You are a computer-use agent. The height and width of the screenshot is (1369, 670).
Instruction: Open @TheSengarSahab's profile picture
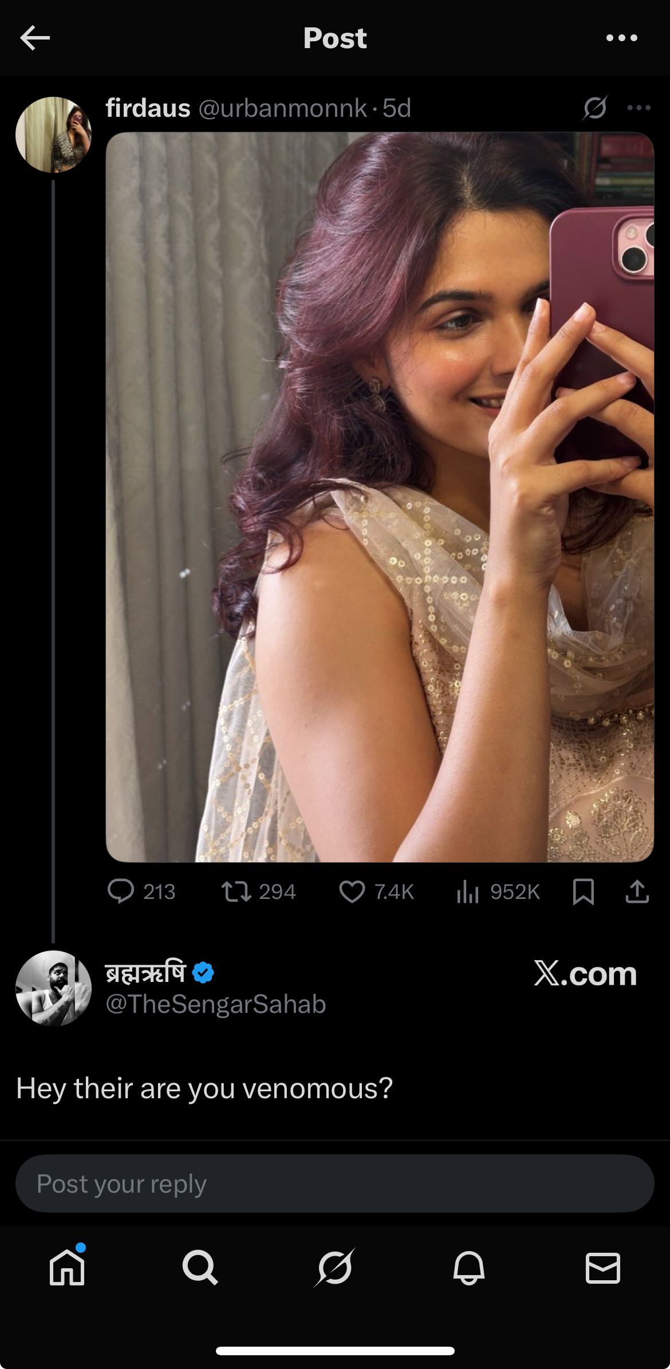pos(53,988)
